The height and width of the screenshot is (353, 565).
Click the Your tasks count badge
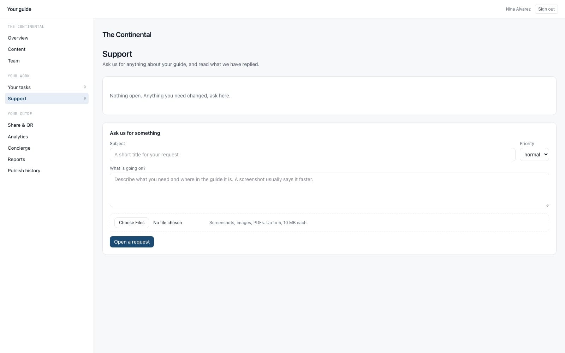coord(84,87)
